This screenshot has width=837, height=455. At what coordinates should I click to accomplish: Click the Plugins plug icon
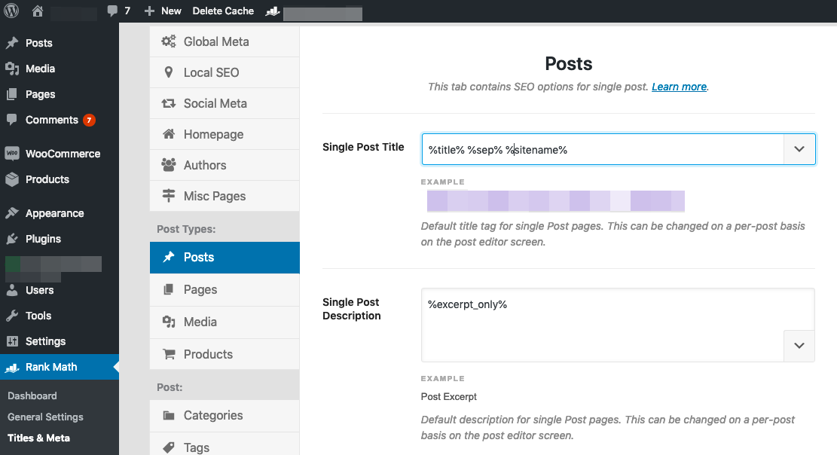point(12,239)
